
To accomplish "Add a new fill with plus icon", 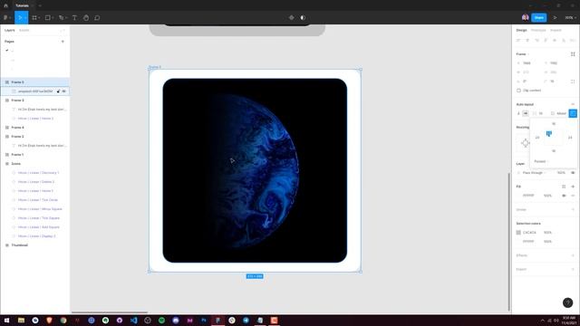I will [x=573, y=187].
